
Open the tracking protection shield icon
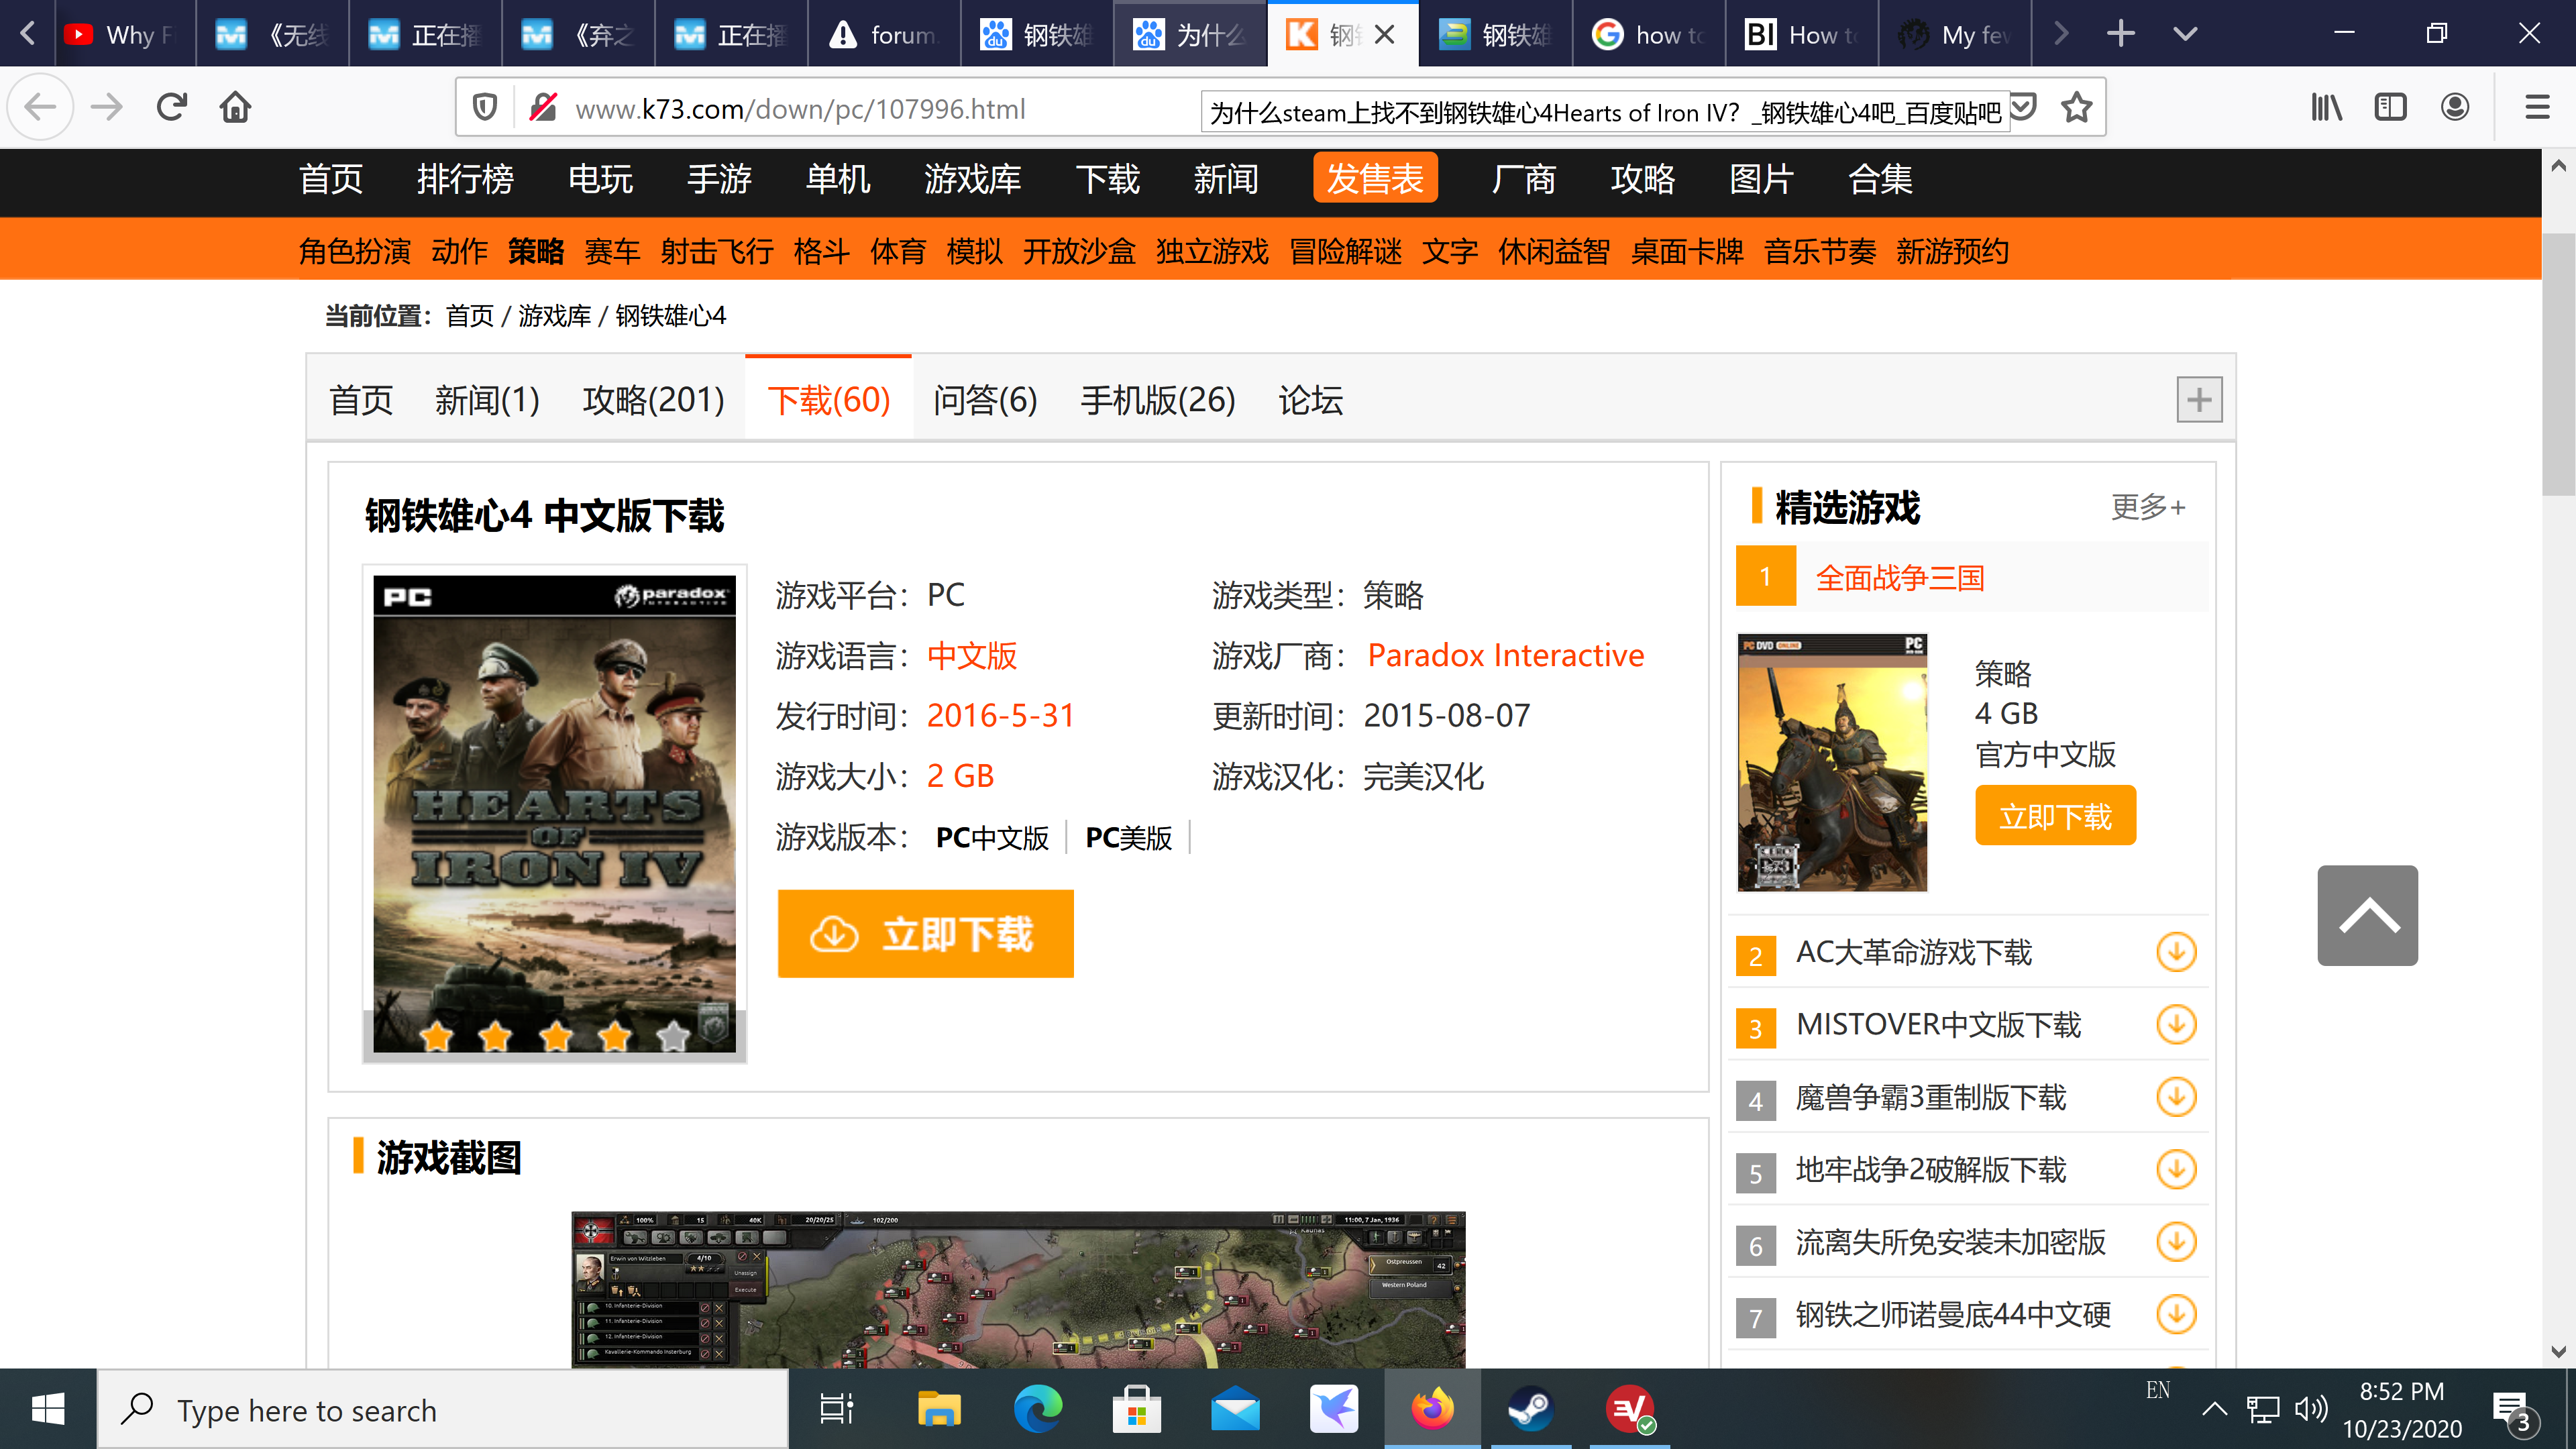(x=485, y=107)
